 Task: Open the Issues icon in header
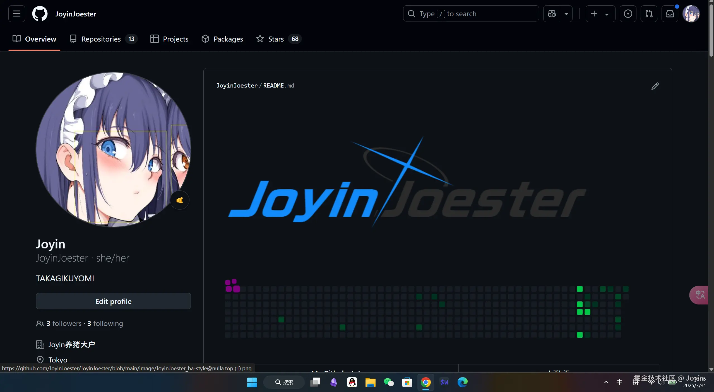coord(628,14)
